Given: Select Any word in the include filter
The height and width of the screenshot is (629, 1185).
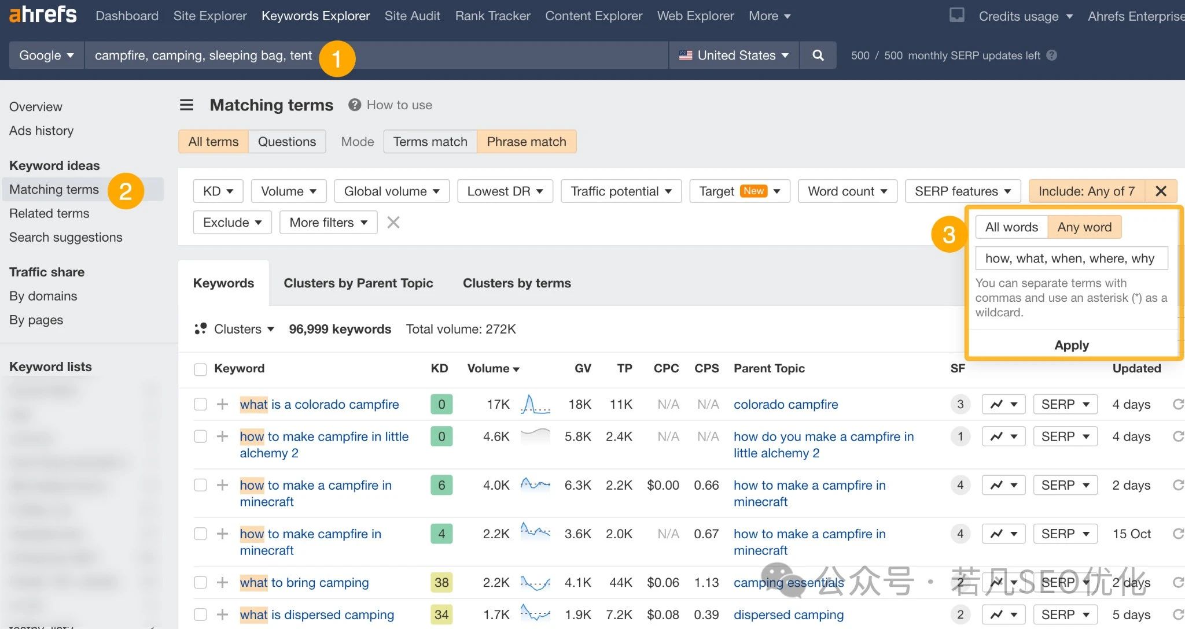Looking at the screenshot, I should 1084,227.
